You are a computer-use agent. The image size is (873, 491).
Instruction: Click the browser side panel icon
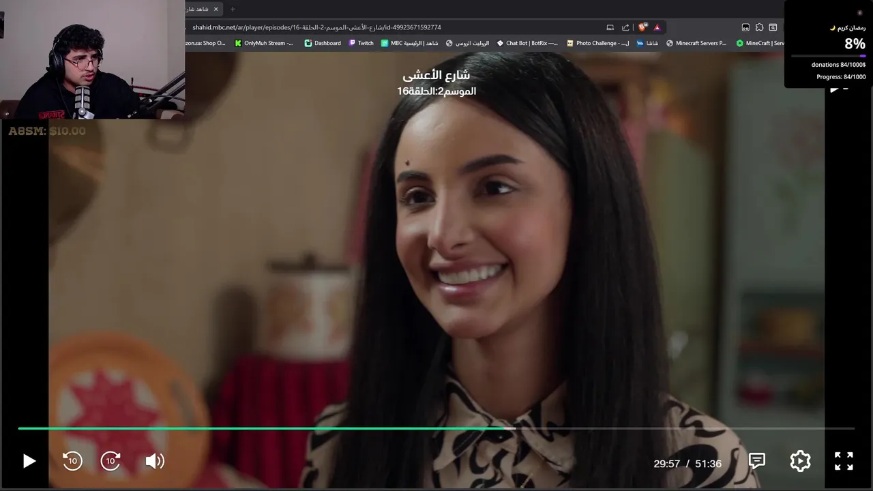(x=773, y=27)
